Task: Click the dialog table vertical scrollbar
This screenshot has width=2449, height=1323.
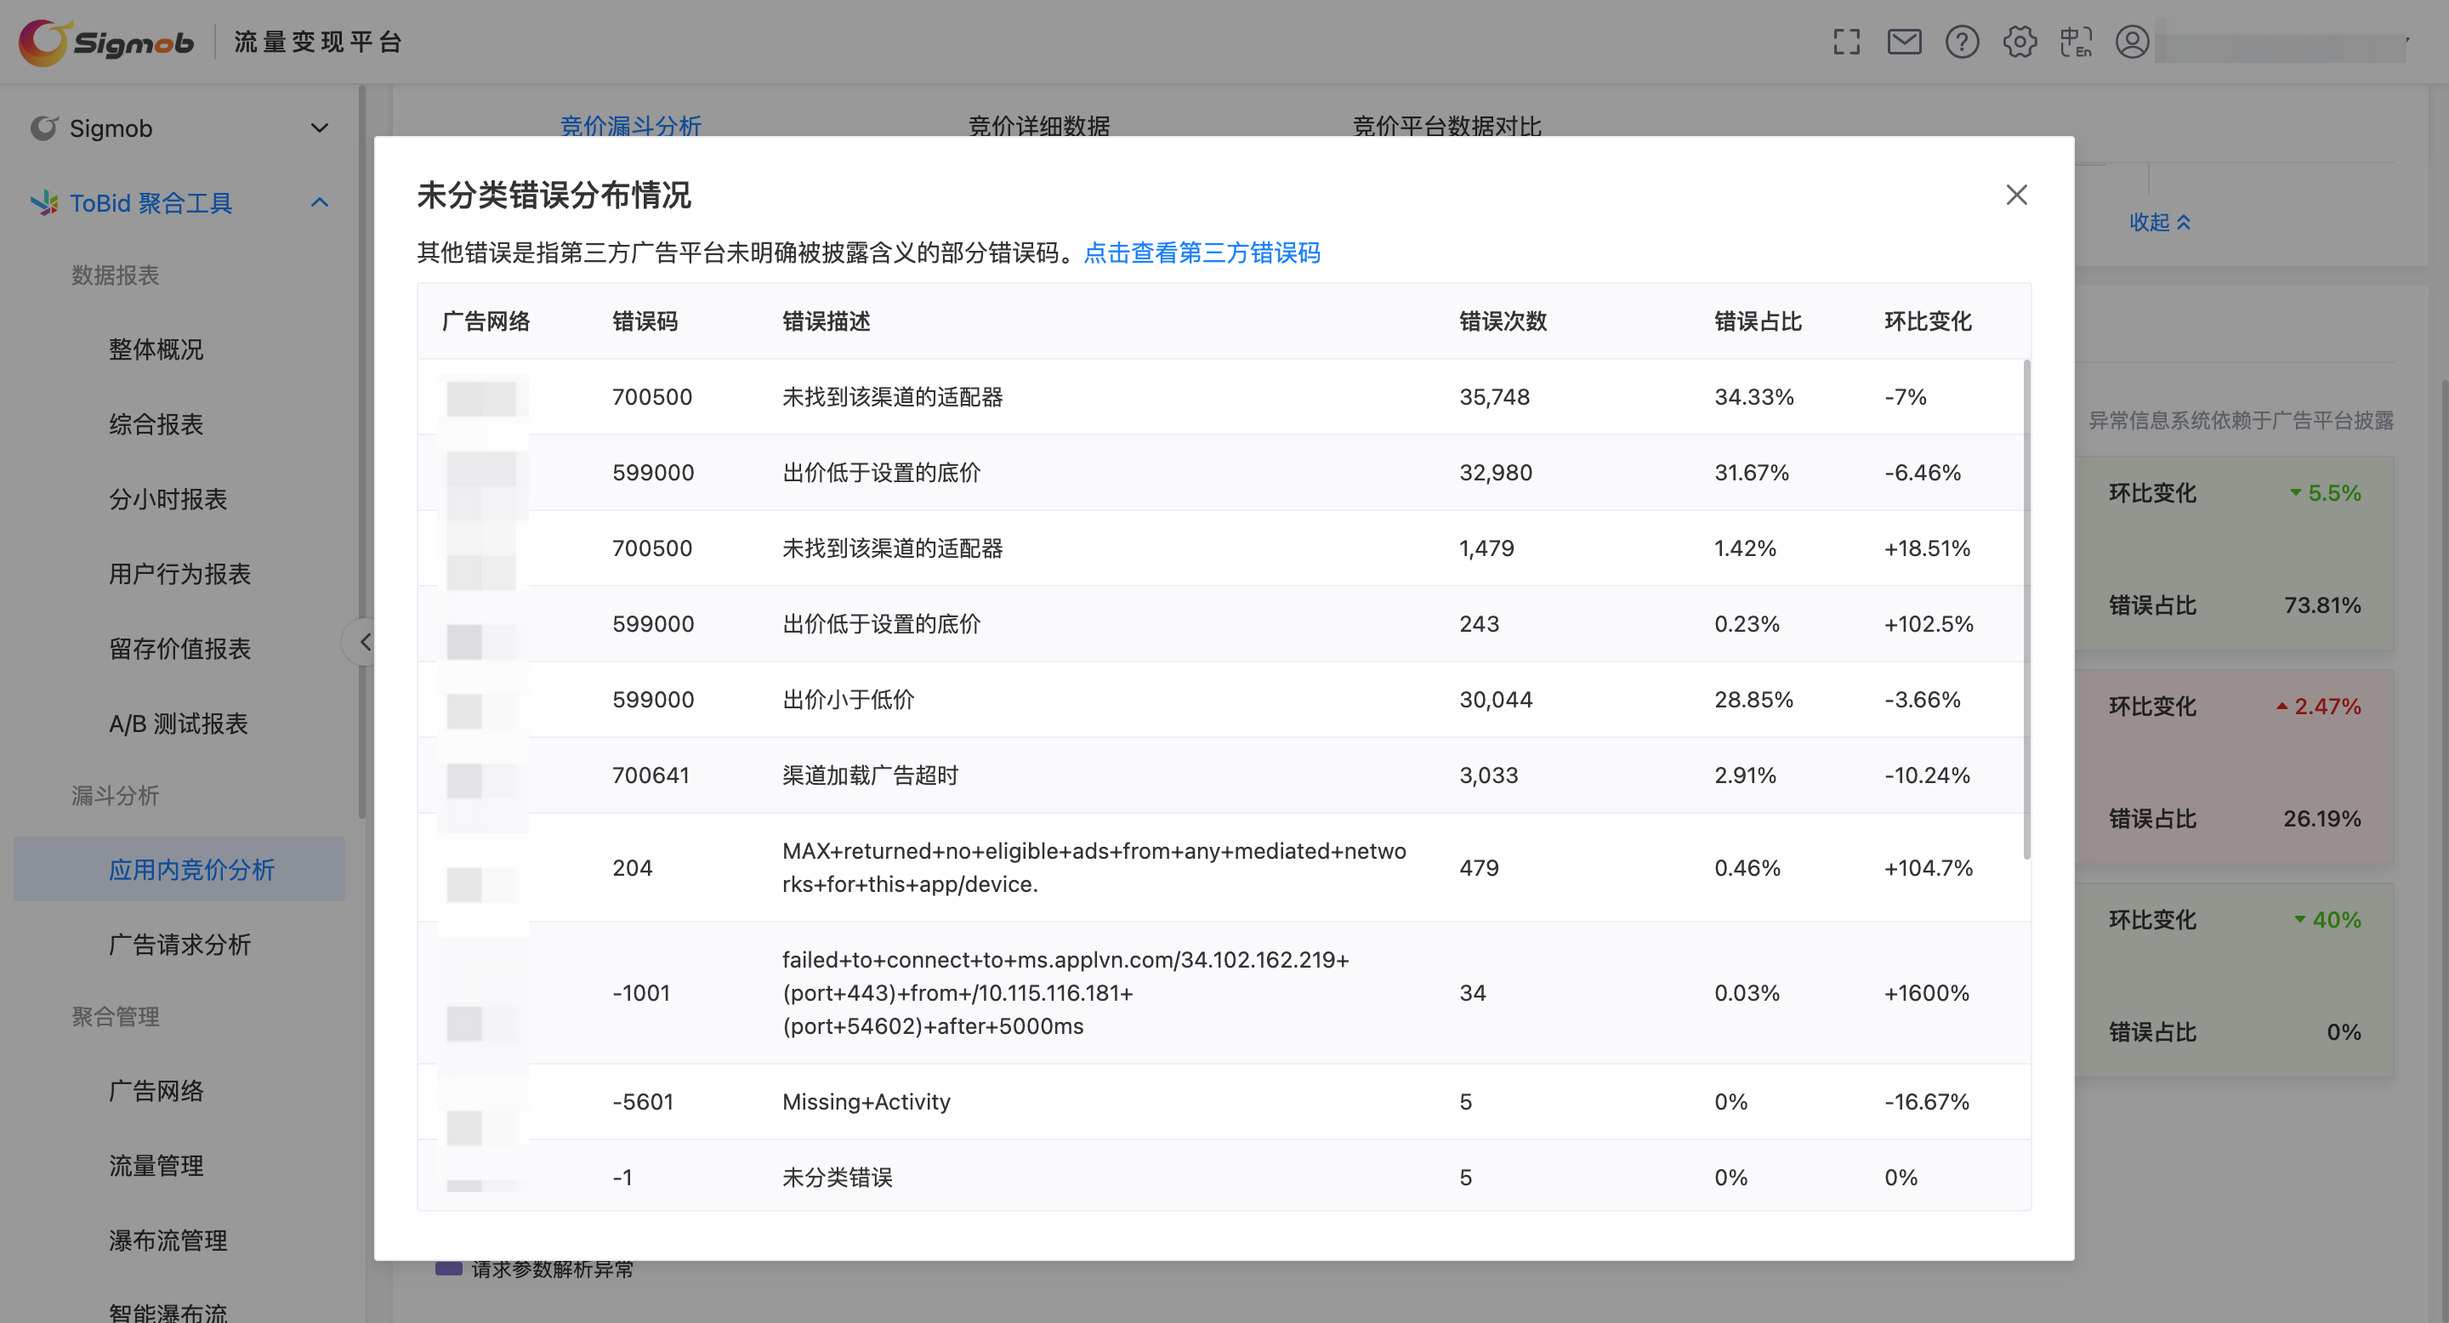Action: pos(2027,608)
